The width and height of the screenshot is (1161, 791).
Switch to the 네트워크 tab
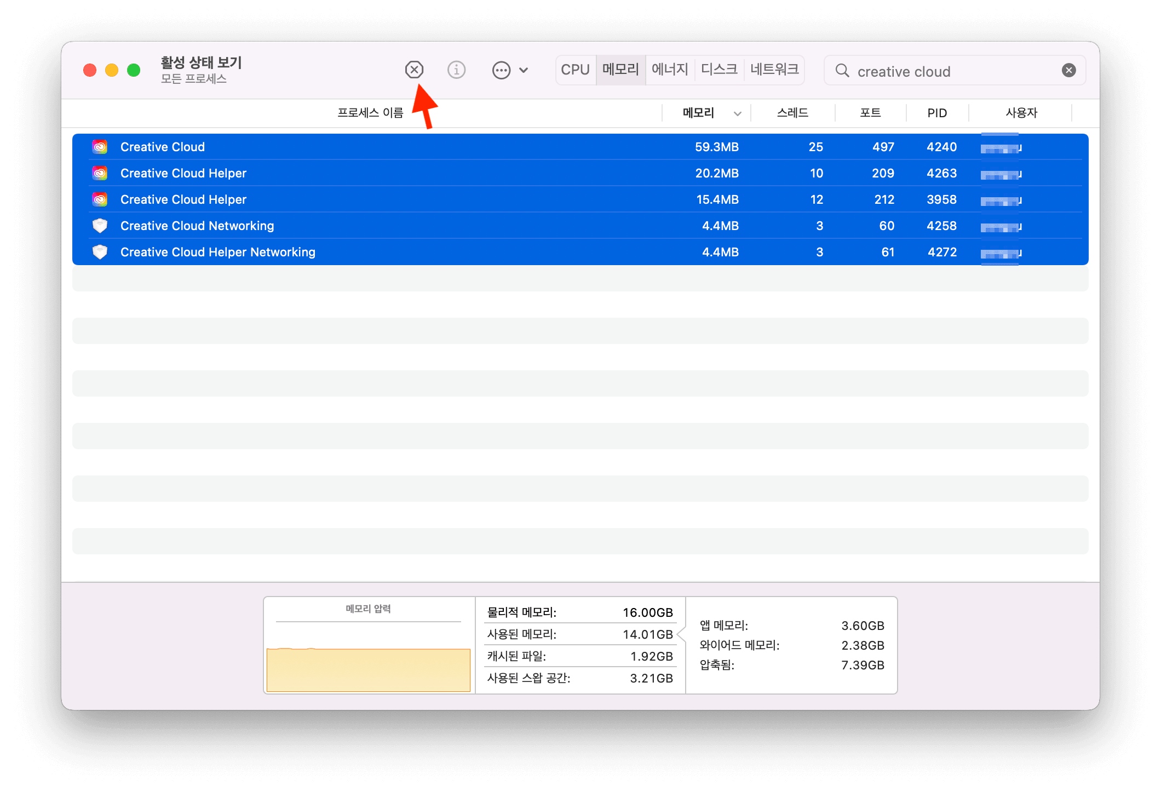pos(774,70)
